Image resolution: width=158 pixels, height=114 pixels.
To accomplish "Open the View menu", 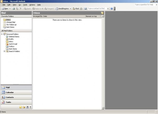I will click(14, 5).
